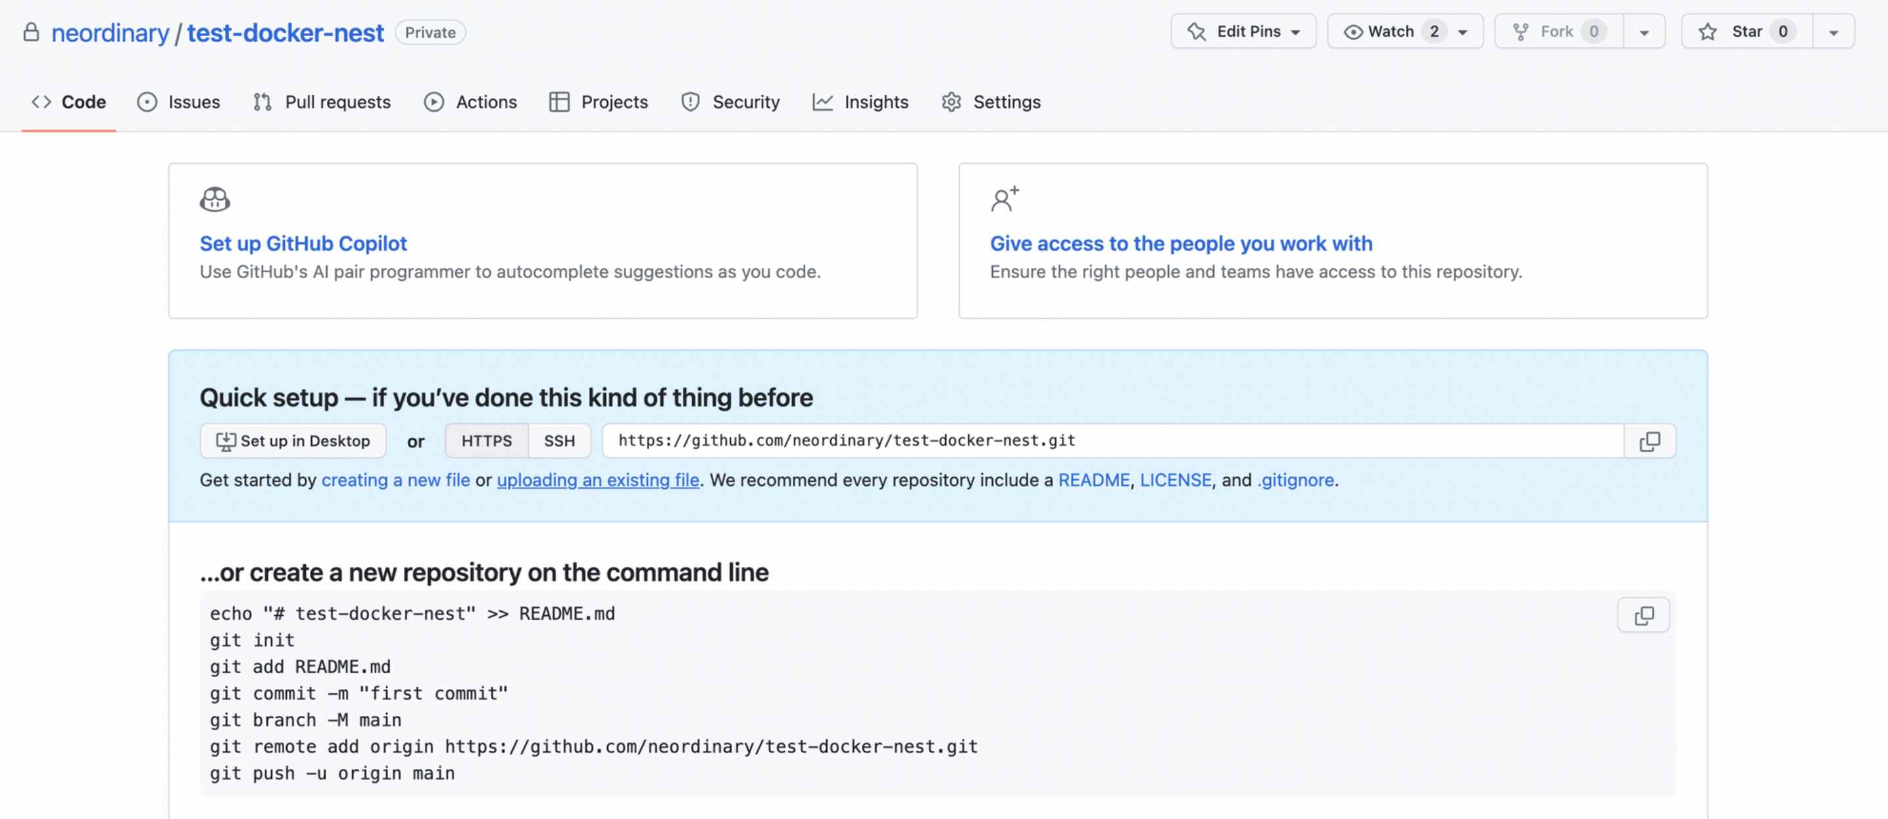Click the git branch -M main line
Image resolution: width=1888 pixels, height=819 pixels.
coord(306,720)
